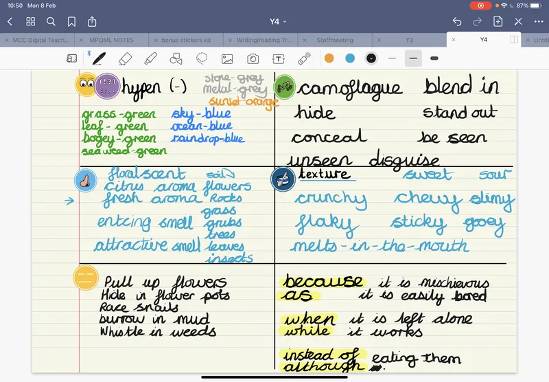
Task: Choose the blue pen color
Action: (x=350, y=58)
